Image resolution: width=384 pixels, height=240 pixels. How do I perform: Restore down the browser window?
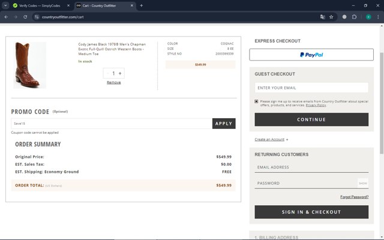(365, 5)
